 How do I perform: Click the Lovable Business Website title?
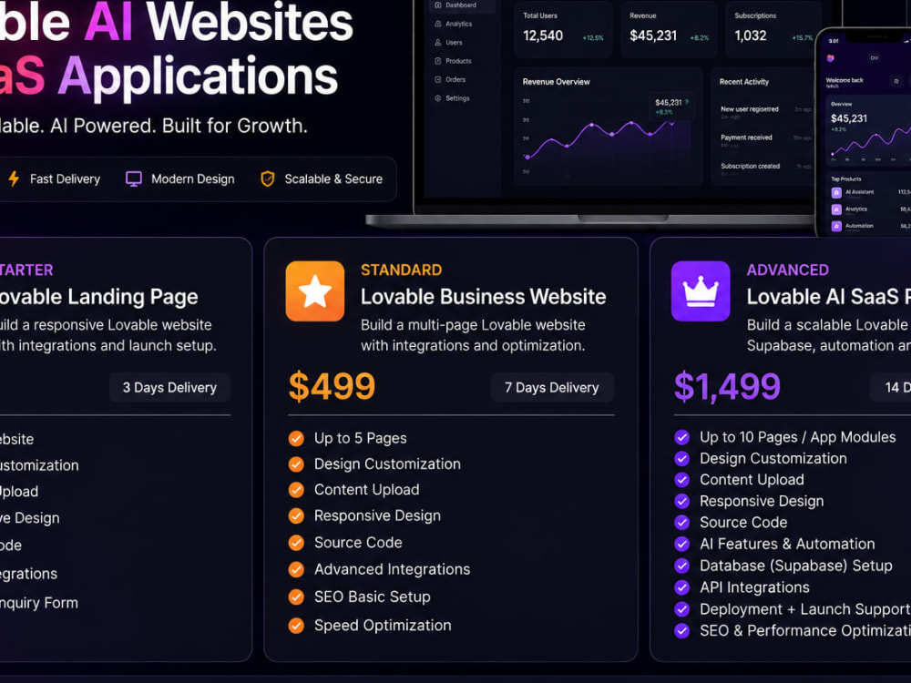[x=484, y=297]
